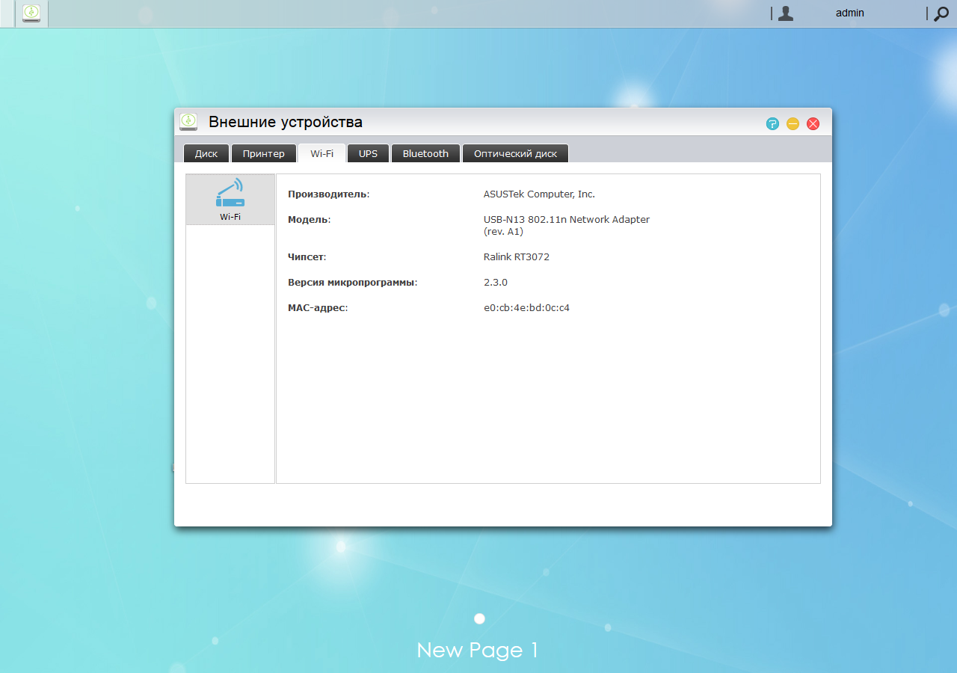This screenshot has height=673, width=957.
Task: Open the Оптический диск tab
Action: click(515, 153)
